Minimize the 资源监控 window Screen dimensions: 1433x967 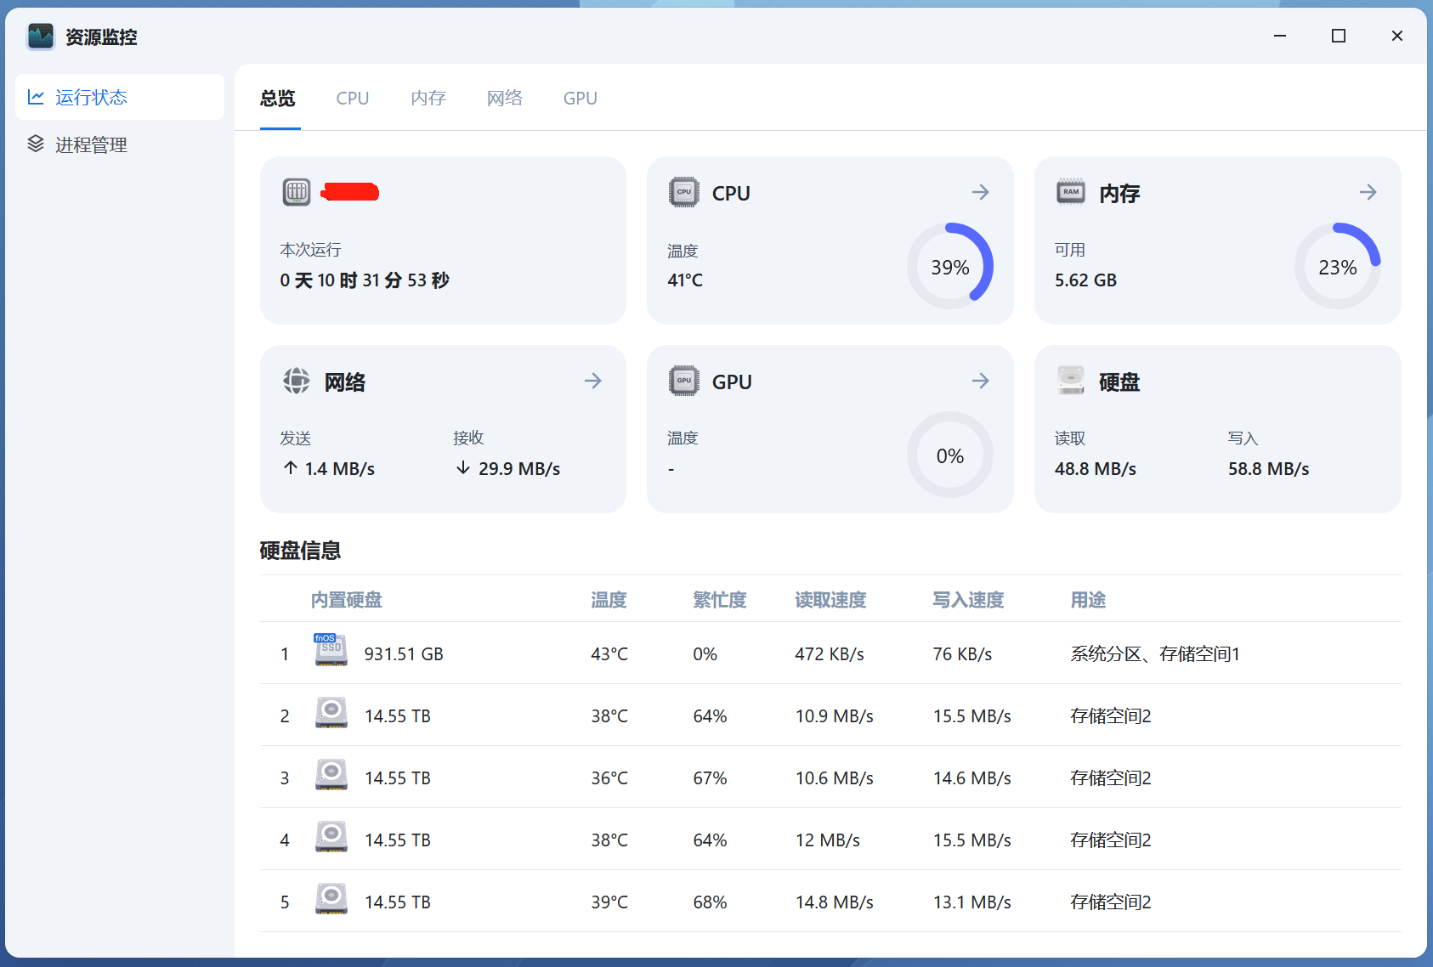[1280, 36]
